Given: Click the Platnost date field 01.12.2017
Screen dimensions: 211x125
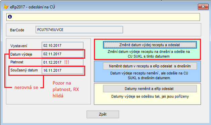Looking at the screenshot, I should tap(63, 62).
